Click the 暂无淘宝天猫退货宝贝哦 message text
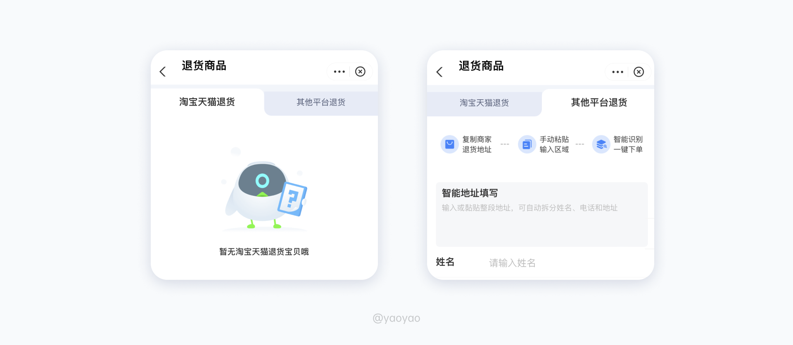The height and width of the screenshot is (345, 793). (264, 251)
